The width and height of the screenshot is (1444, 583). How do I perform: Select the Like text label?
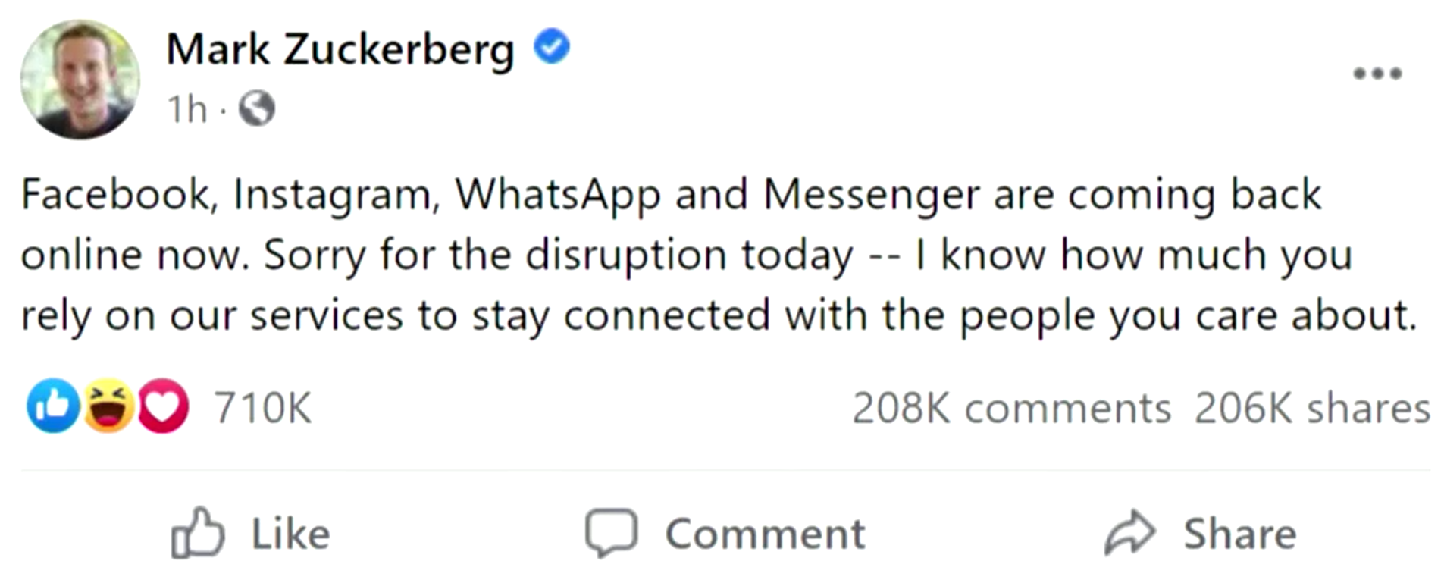[291, 534]
